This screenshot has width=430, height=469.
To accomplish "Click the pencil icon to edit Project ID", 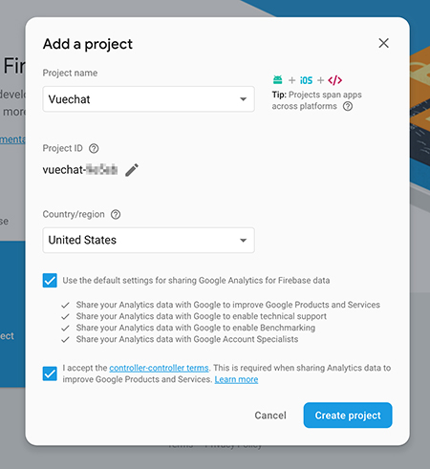I will coord(132,170).
